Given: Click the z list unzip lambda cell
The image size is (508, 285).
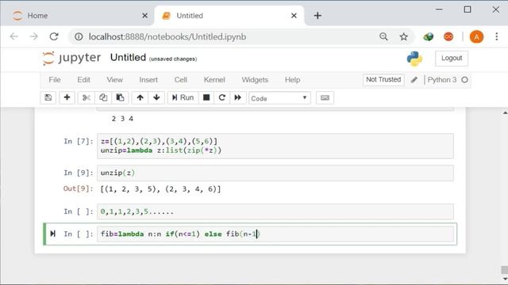Looking at the screenshot, I should pos(275,146).
